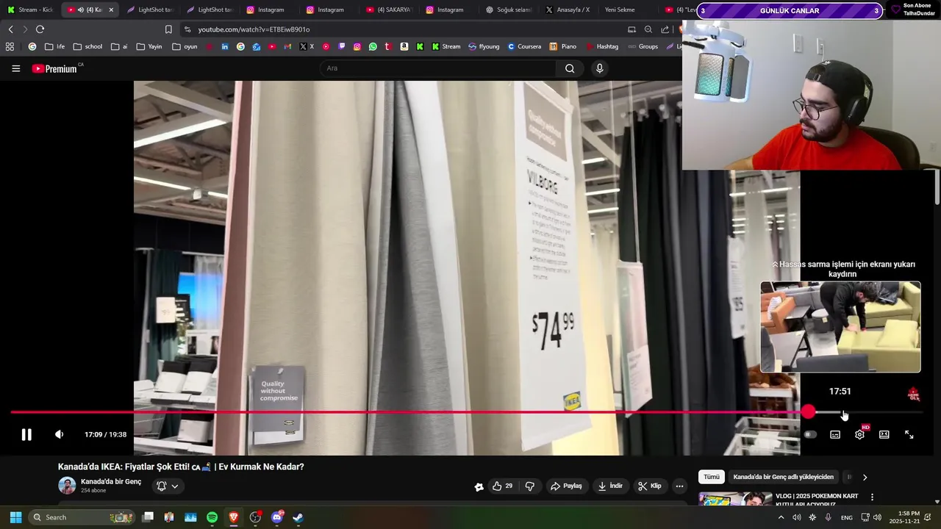
Task: Open the YouTube hamburger guide menu
Action: click(15, 68)
